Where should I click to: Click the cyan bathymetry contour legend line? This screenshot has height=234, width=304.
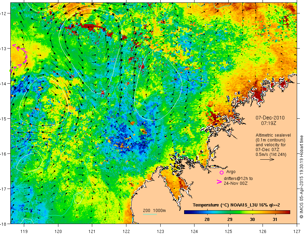coord(150,214)
